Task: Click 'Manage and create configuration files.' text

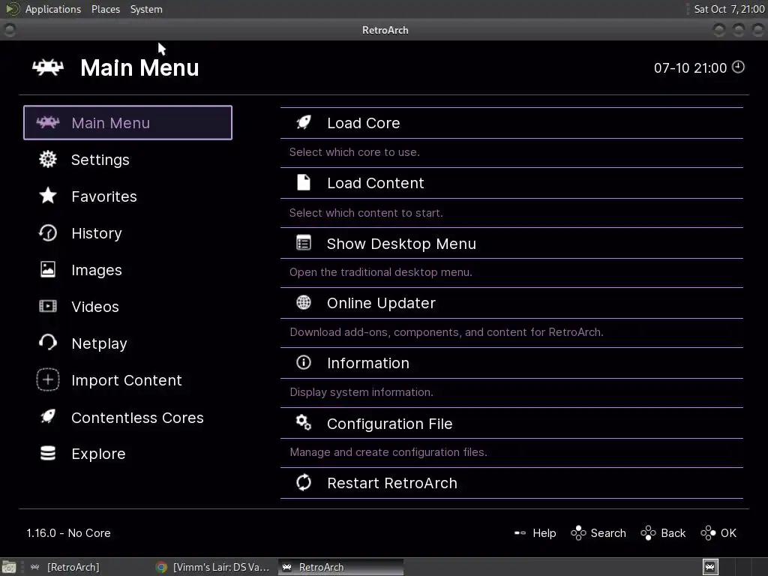Action: pos(388,452)
